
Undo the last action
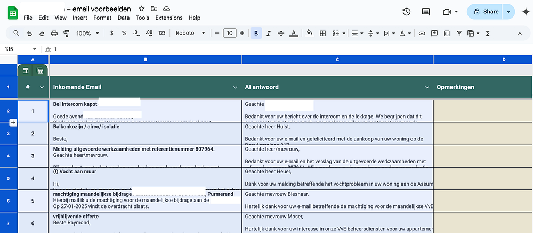pyautogui.click(x=29, y=33)
